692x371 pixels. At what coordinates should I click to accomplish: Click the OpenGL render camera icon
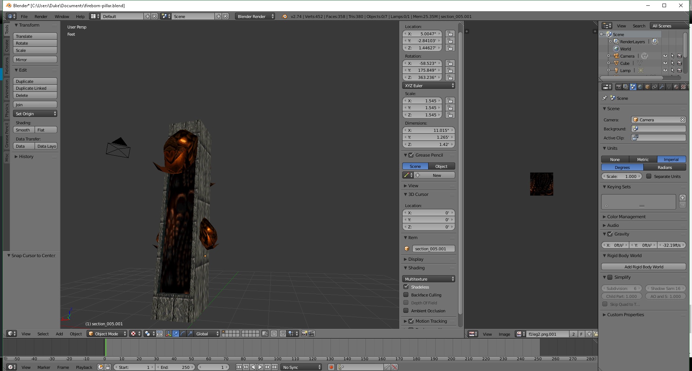tap(304, 334)
